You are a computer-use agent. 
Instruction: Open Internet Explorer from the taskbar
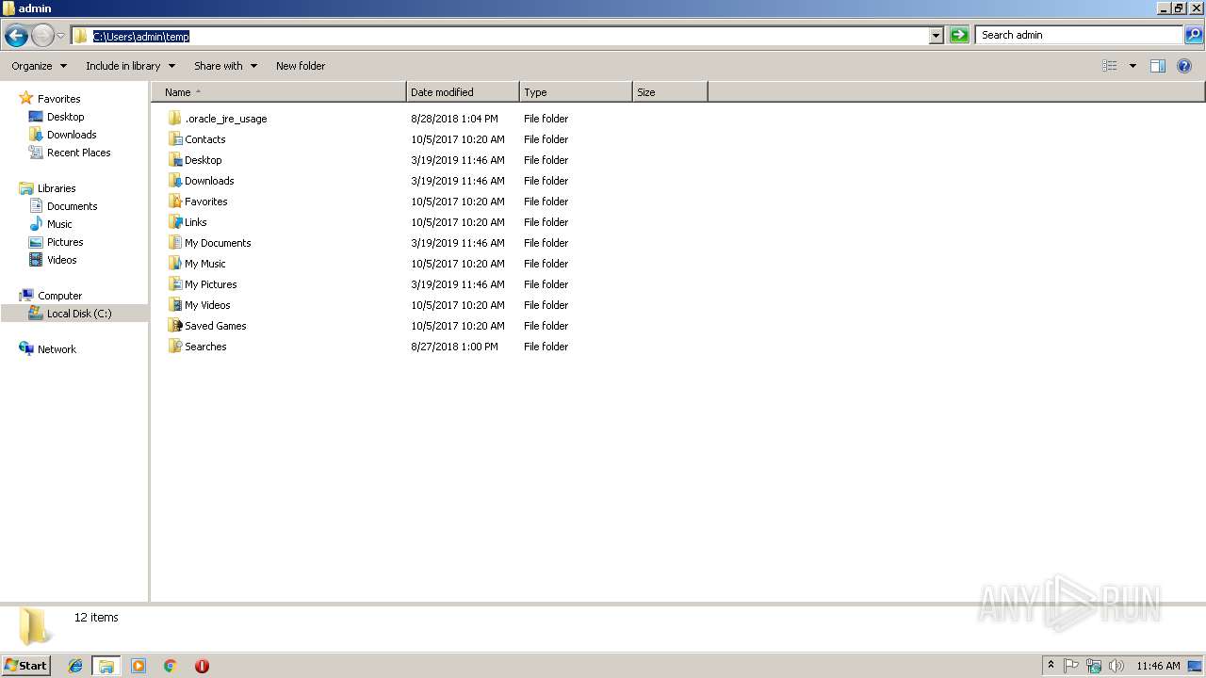point(75,666)
